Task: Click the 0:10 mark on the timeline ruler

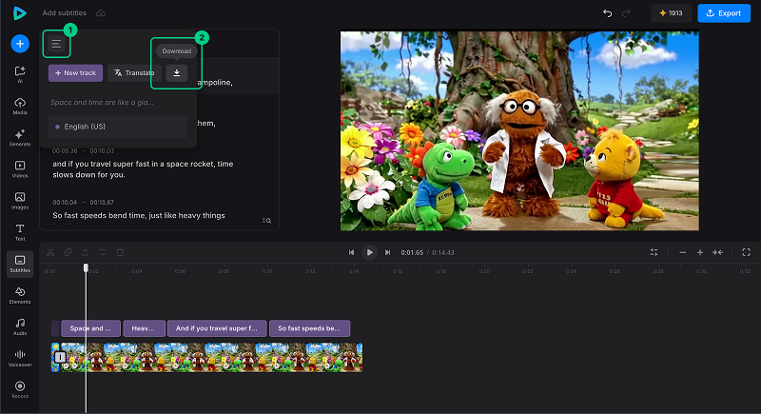Action: [x=267, y=271]
